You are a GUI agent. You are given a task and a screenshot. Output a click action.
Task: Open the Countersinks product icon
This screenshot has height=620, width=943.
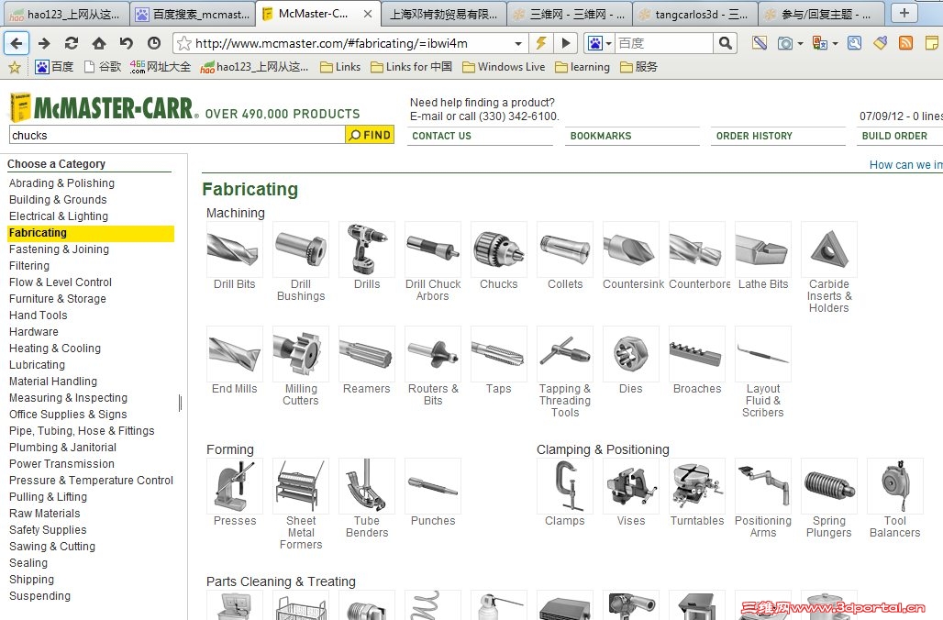pos(631,249)
